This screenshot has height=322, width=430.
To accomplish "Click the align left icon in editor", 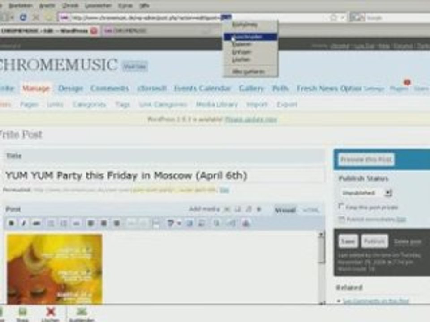I will coord(90,224).
